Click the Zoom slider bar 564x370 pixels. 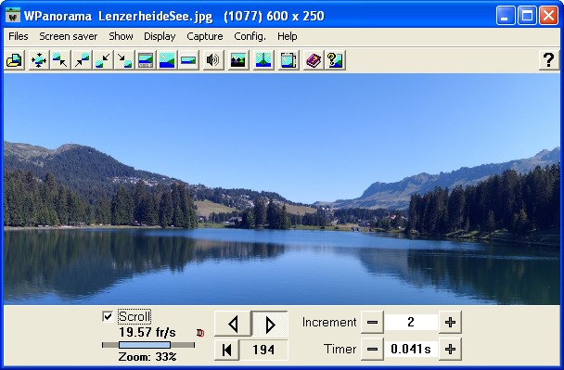(148, 345)
